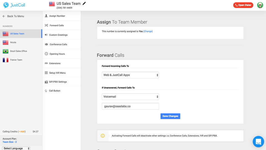This screenshot has width=266, height=150.
Task: Click the Open Dialer button
Action: pyautogui.click(x=243, y=5)
